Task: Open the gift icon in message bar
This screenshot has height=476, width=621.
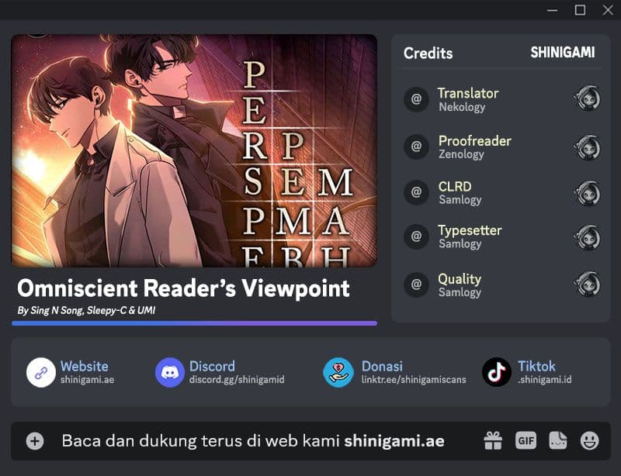Action: [x=493, y=441]
